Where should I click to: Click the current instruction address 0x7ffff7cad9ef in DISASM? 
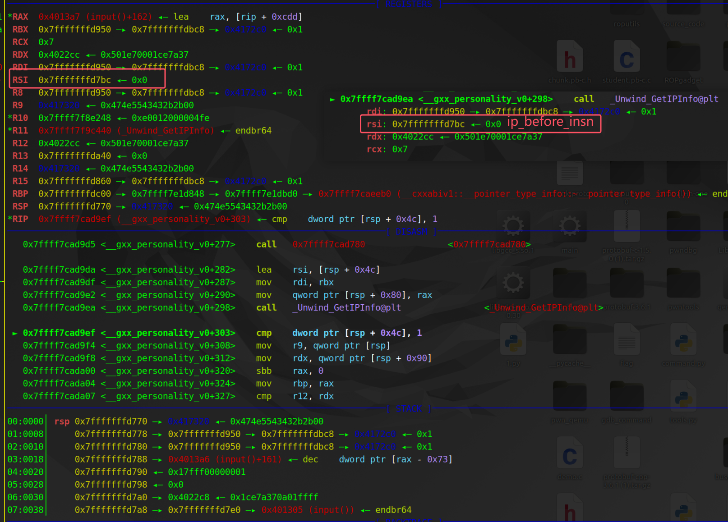click(x=59, y=333)
